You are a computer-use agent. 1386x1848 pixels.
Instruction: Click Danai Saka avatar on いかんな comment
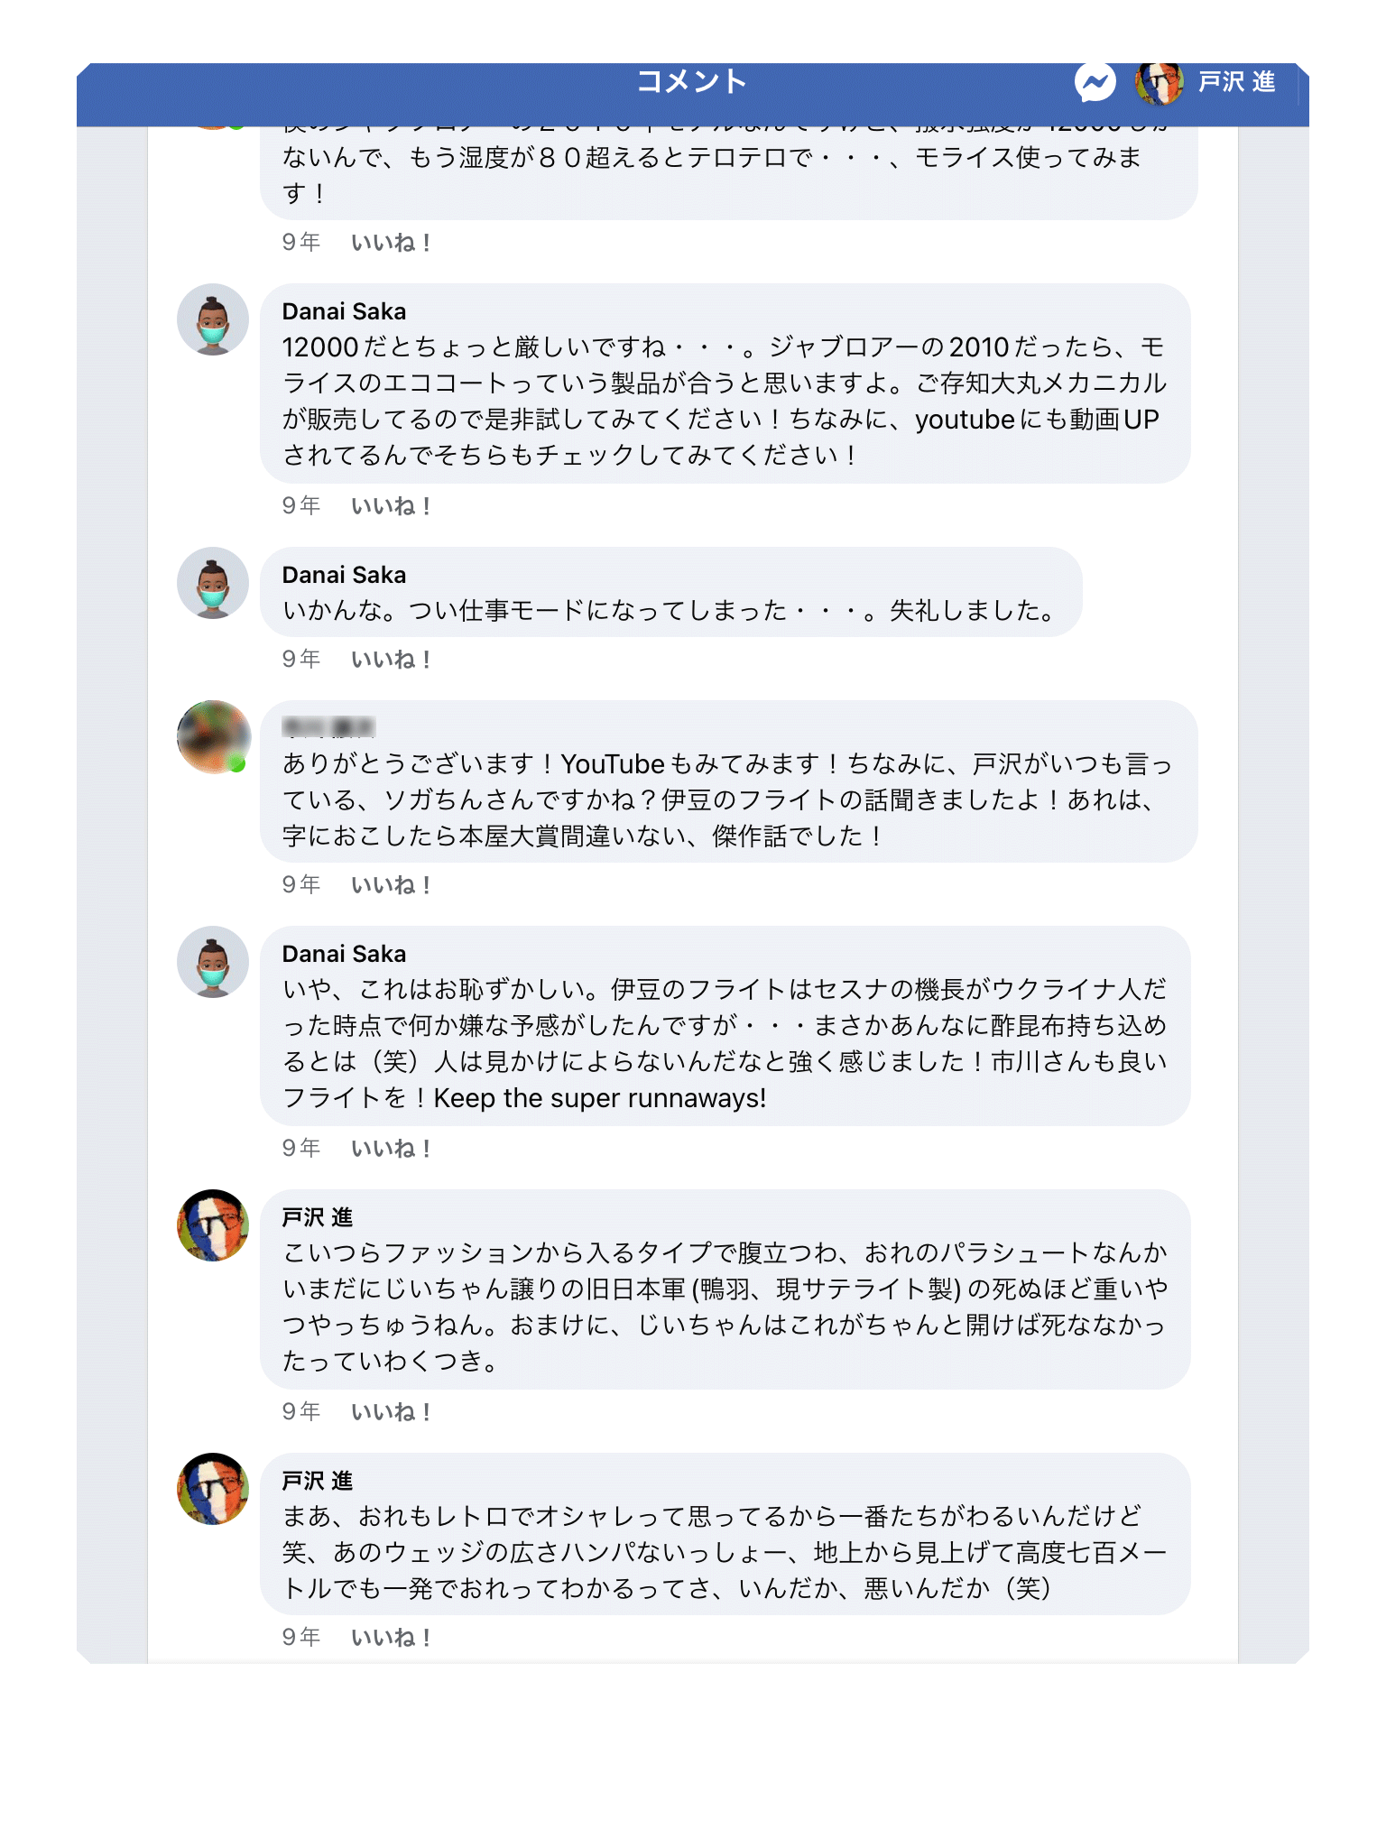(213, 584)
